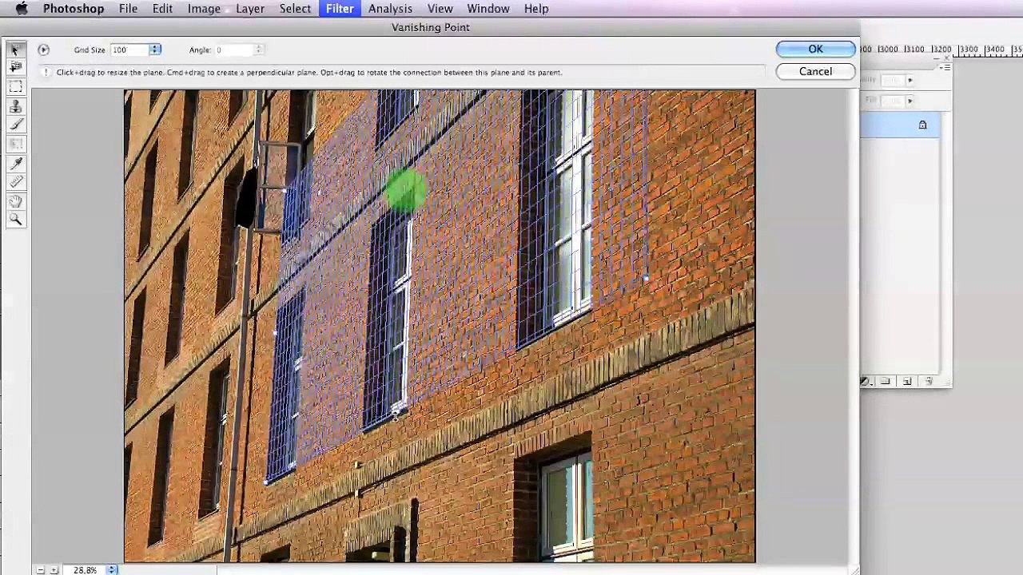The height and width of the screenshot is (575, 1023).
Task: Select the Hand tool
Action: (x=15, y=201)
